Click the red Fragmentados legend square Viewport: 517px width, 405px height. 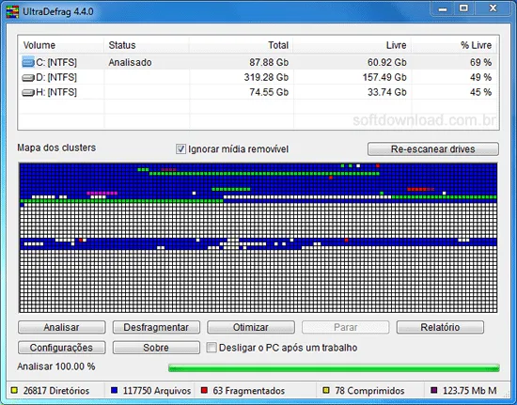[x=204, y=391]
